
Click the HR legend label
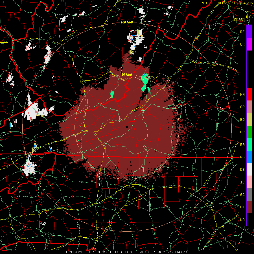242,132
